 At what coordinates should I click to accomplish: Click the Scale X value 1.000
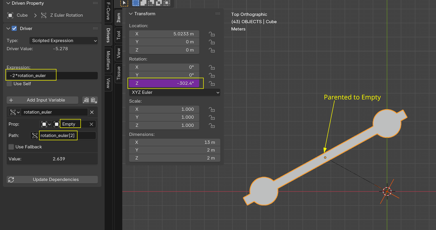tap(164, 110)
